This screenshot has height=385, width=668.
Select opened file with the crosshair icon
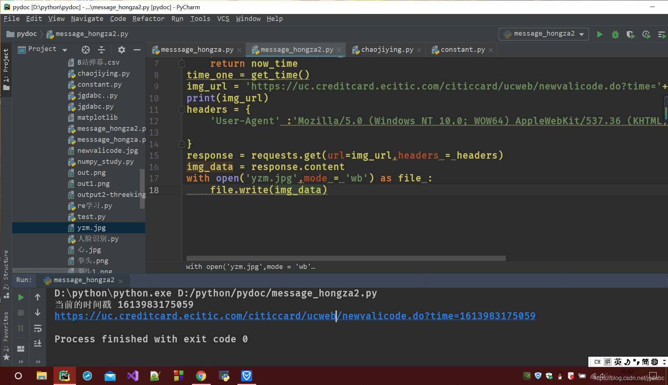coord(86,50)
